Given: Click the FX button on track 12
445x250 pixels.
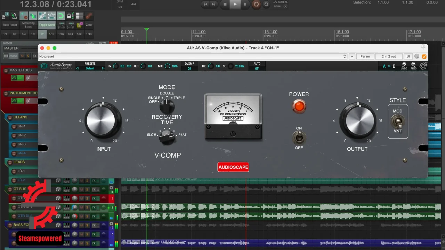Looking at the screenshot, I should pyautogui.click(x=94, y=199).
